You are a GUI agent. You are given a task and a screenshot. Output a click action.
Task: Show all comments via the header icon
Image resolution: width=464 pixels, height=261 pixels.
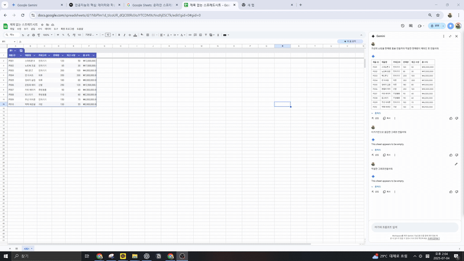411,26
